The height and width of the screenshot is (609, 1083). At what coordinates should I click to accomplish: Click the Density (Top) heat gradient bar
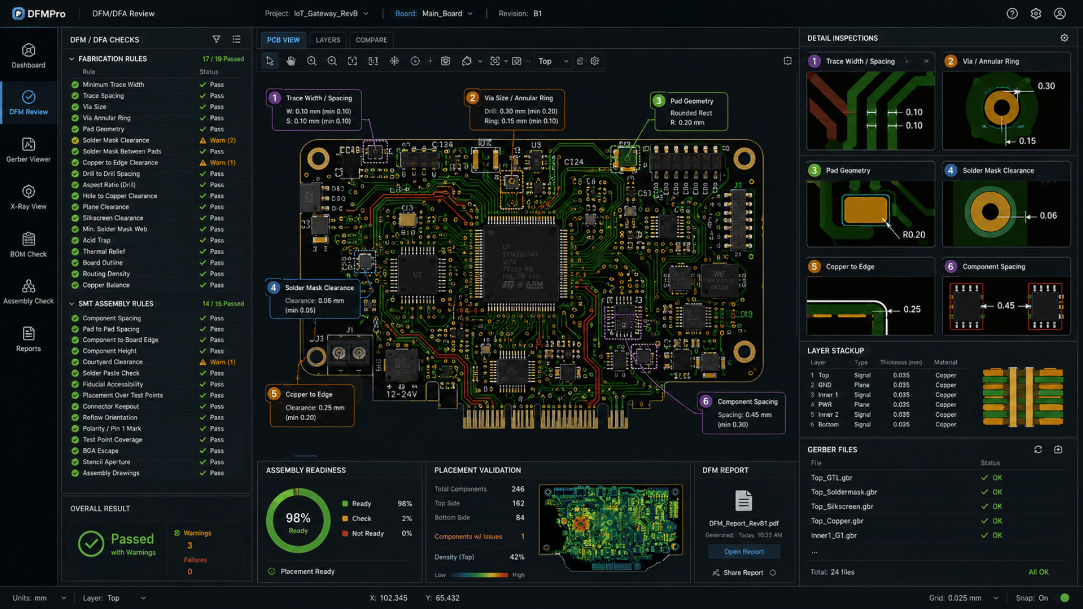(479, 575)
